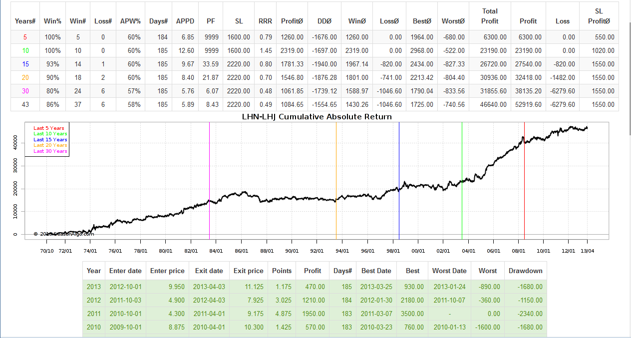
Task: Click the 'Total Profit' column header
Action: 489,16
